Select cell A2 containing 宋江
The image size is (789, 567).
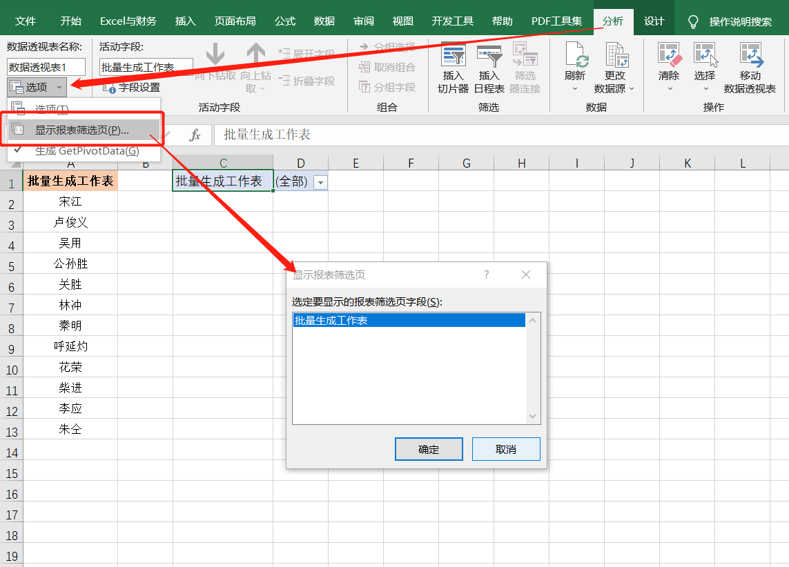70,201
